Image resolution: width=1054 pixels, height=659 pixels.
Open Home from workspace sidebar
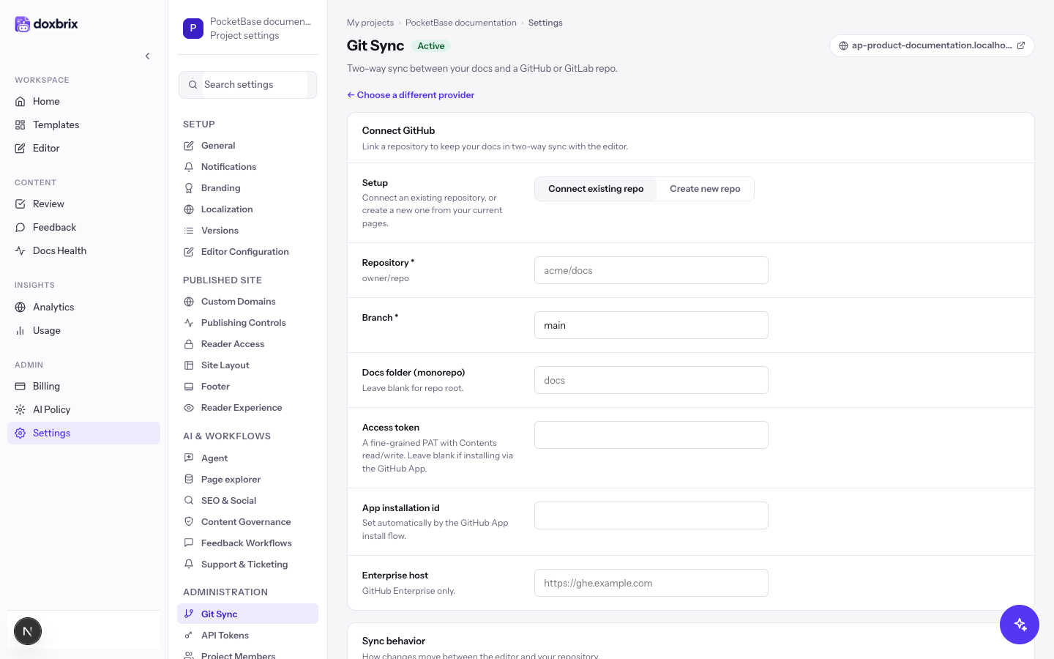(83, 101)
